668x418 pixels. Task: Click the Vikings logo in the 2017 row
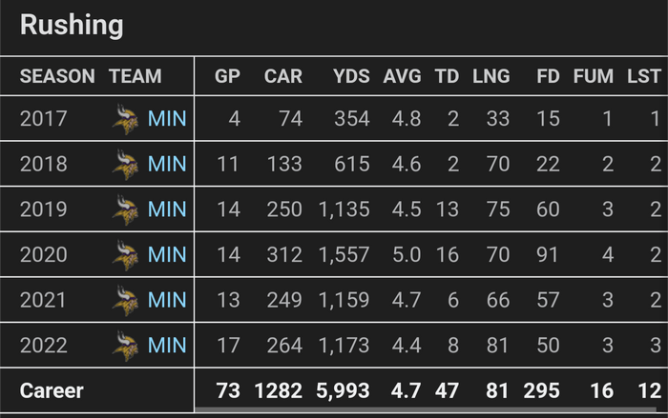coord(125,119)
